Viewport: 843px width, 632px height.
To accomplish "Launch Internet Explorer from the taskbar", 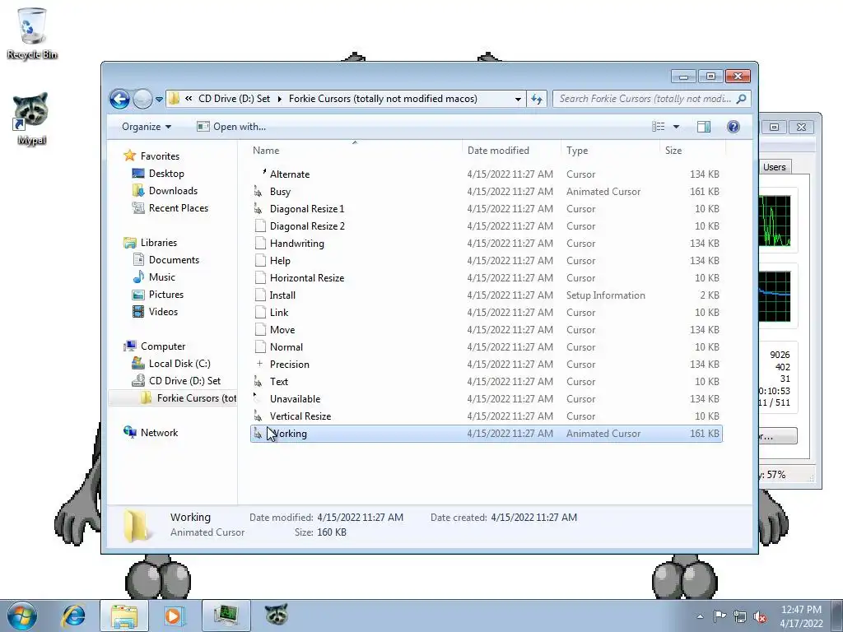I will 73,616.
